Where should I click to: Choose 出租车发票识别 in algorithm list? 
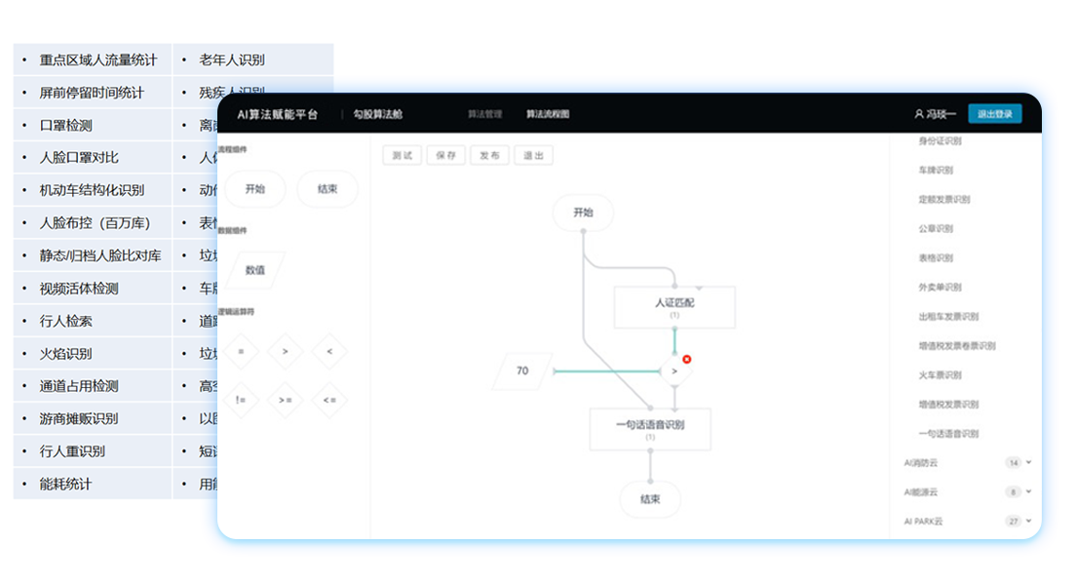pyautogui.click(x=948, y=317)
